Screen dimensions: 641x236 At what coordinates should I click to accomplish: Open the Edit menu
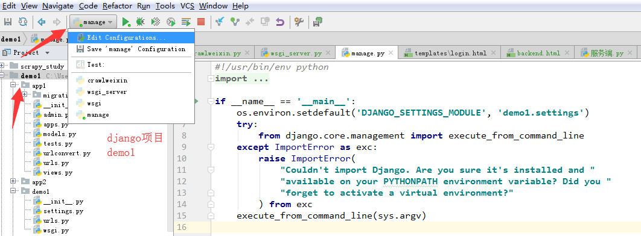[x=9, y=5]
